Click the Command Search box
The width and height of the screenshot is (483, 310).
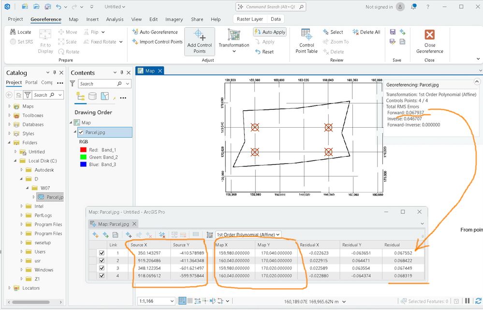pos(270,6)
